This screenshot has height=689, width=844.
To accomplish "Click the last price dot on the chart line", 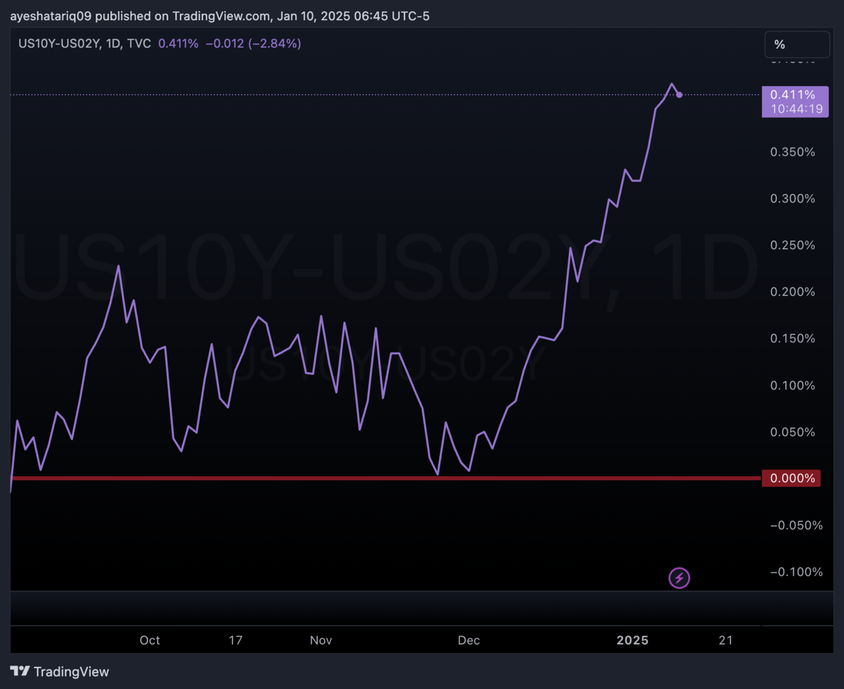I will [679, 95].
